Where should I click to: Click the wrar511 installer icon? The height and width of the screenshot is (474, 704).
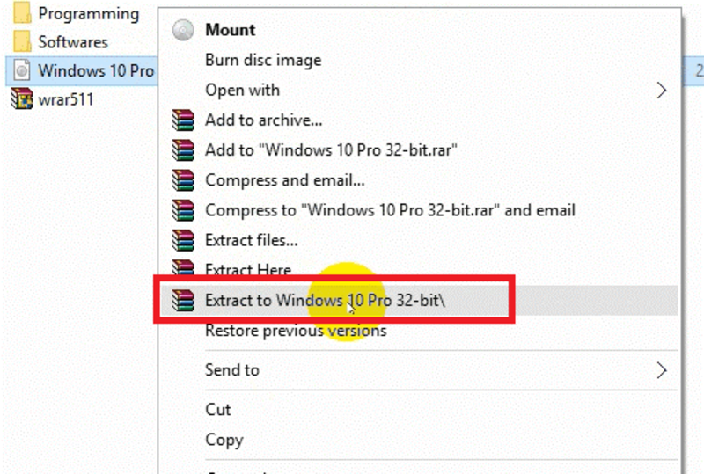click(22, 98)
